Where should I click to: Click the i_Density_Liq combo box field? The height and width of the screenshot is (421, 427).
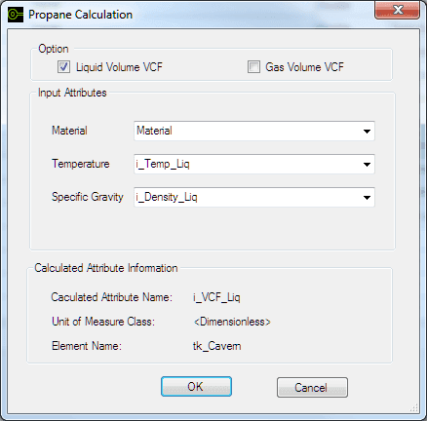(x=254, y=198)
